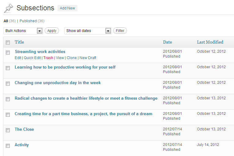Click the Filter button

point(120,31)
